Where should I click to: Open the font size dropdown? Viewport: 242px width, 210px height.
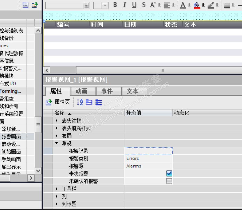(x=105, y=5)
